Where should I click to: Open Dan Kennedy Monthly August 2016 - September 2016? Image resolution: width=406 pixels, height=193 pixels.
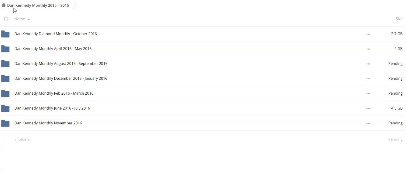point(61,64)
